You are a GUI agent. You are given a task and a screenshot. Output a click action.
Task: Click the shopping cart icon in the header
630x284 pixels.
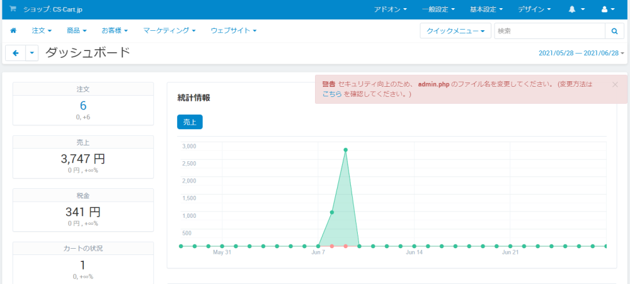tap(13, 9)
